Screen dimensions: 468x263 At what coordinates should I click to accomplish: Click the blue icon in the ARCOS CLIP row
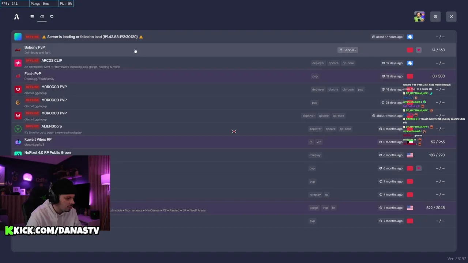(410, 63)
